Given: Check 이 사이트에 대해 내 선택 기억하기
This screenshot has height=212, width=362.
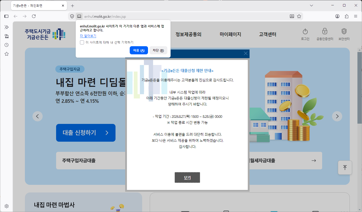Looking at the screenshot, I should (82, 42).
